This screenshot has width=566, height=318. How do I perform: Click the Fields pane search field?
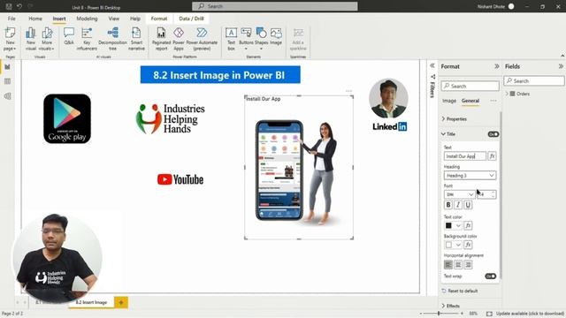tap(534, 80)
